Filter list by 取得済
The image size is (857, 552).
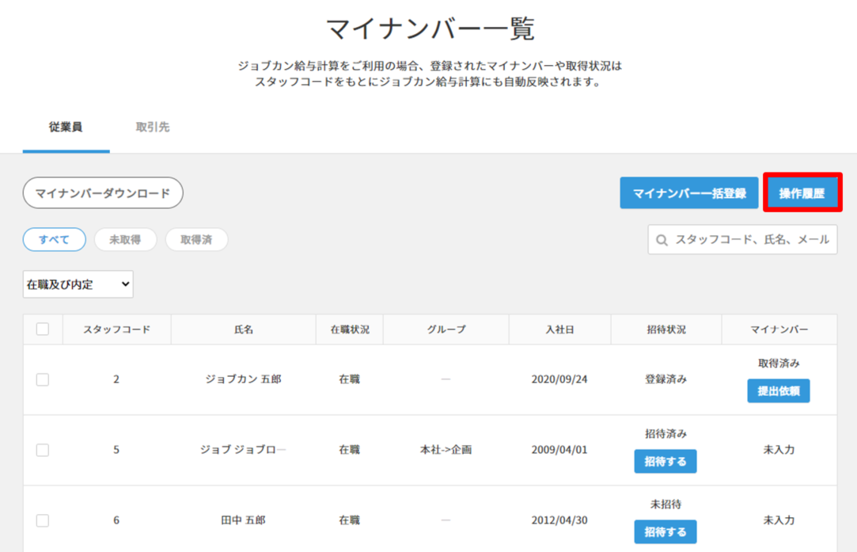pos(196,240)
